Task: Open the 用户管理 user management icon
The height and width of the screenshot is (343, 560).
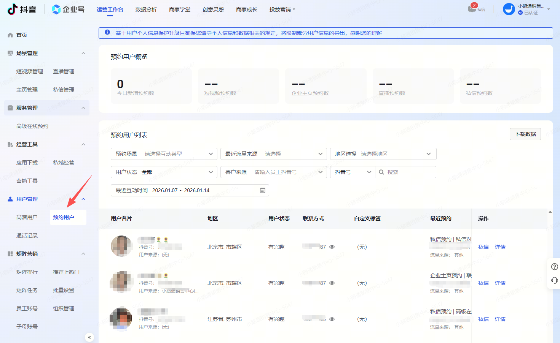Action: [x=10, y=199]
